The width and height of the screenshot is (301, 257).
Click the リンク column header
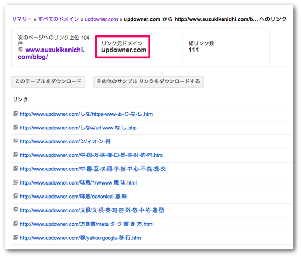(x=20, y=100)
